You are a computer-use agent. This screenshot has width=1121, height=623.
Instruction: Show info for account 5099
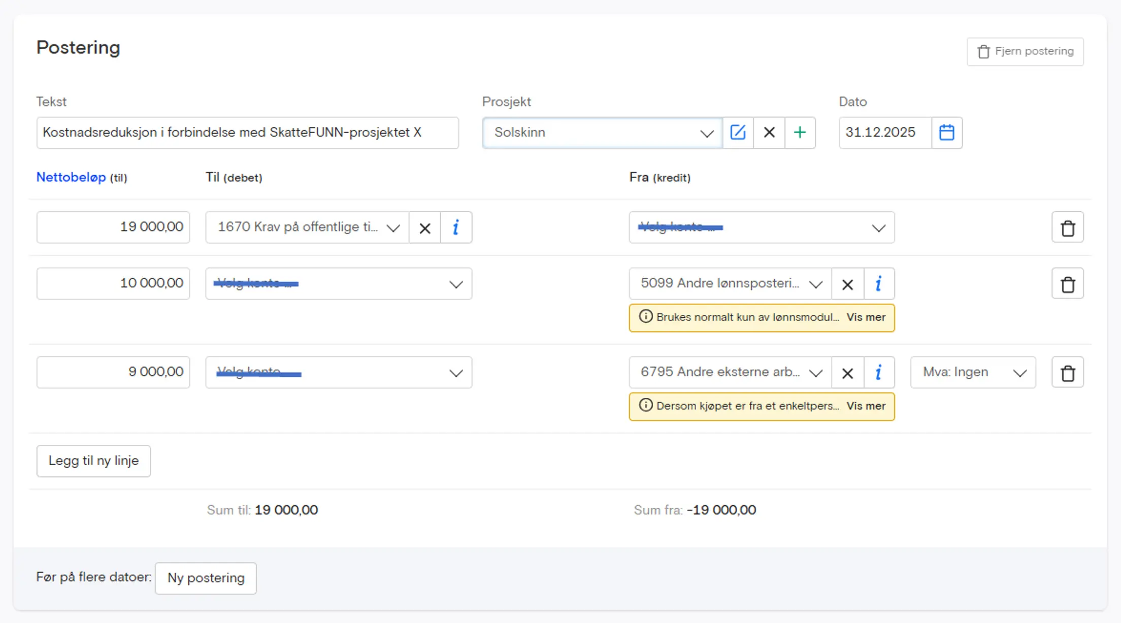(878, 284)
